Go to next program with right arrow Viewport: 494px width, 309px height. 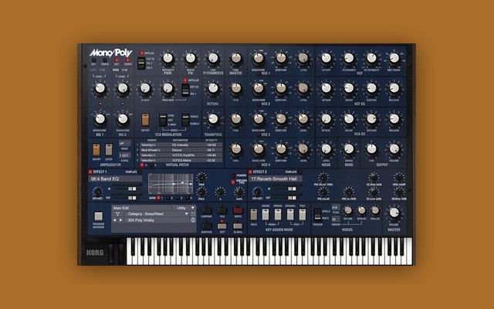(x=120, y=220)
